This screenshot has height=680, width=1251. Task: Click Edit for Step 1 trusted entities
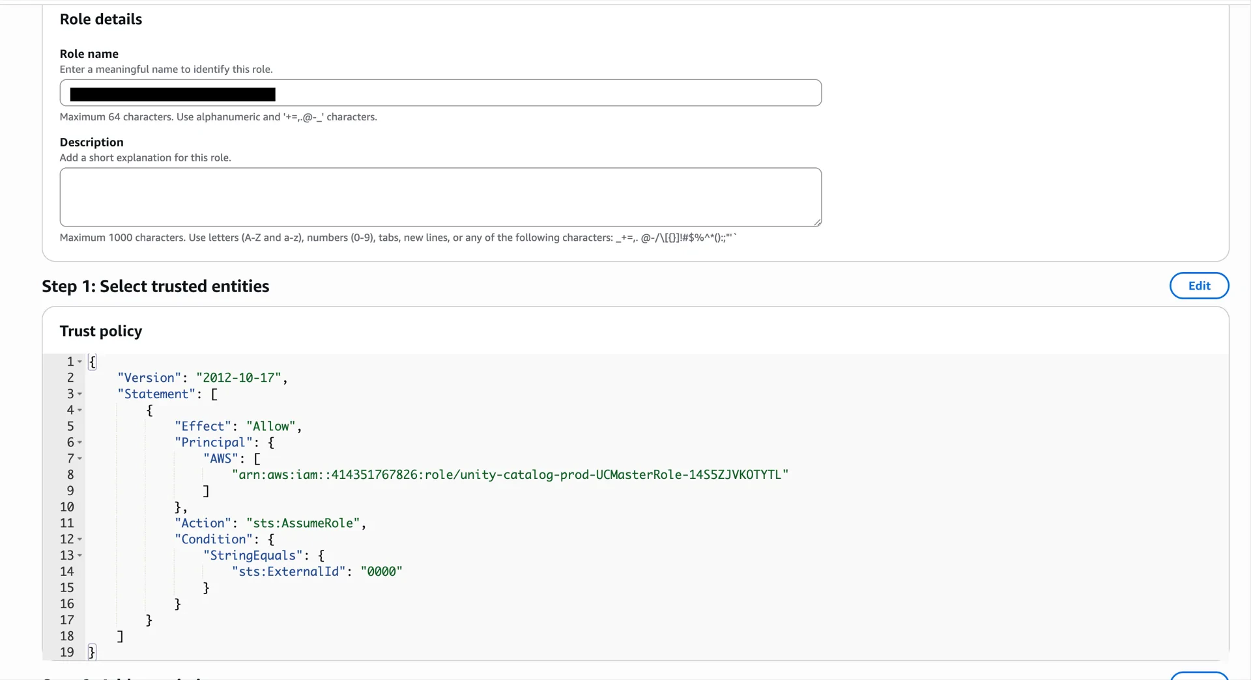(1199, 286)
